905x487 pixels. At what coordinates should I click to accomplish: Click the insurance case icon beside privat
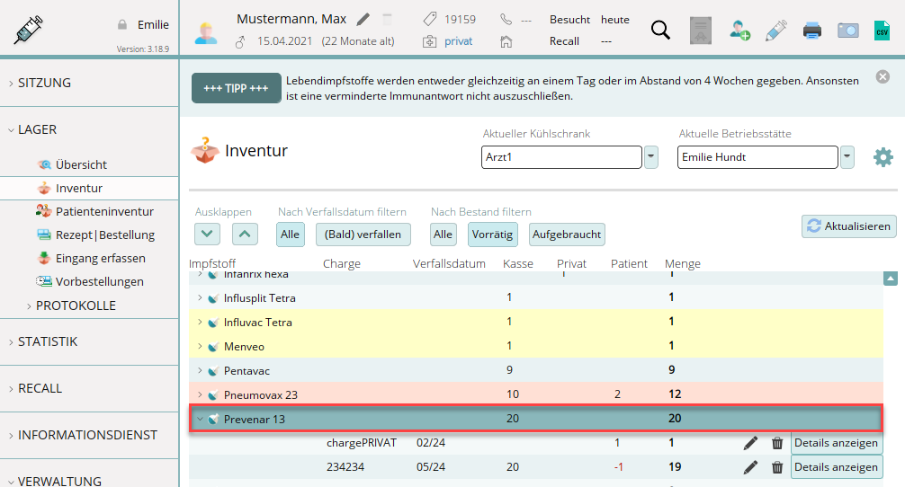click(429, 41)
